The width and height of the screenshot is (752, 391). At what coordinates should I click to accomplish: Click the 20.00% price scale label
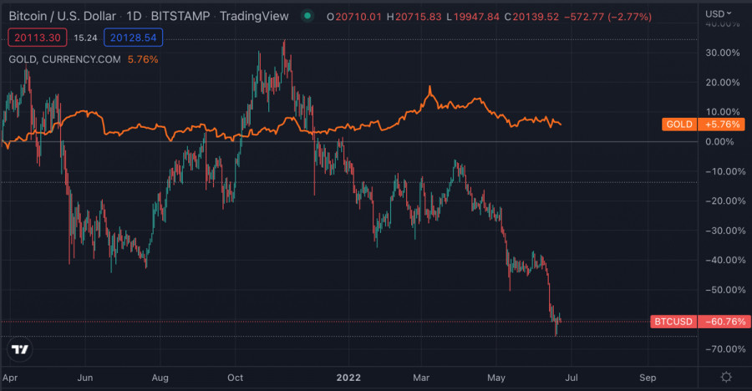tap(722, 83)
